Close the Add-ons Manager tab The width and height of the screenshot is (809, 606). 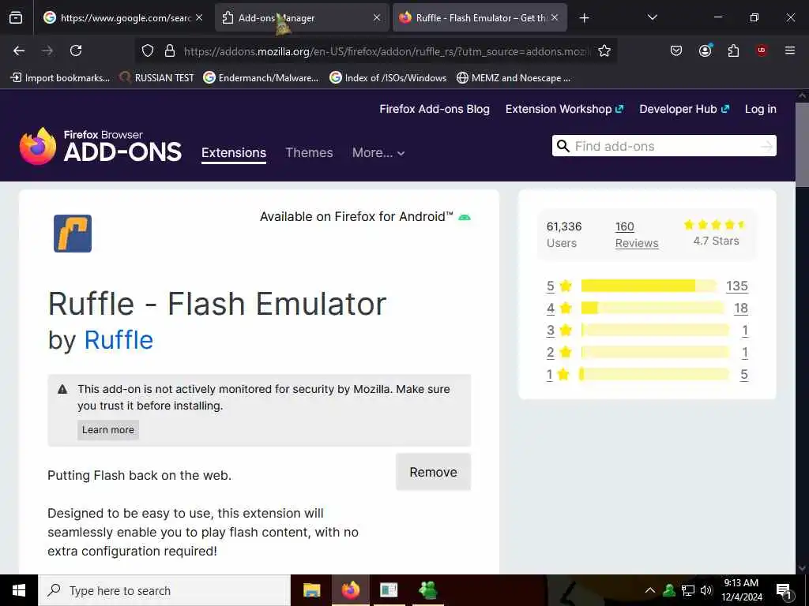tap(377, 17)
